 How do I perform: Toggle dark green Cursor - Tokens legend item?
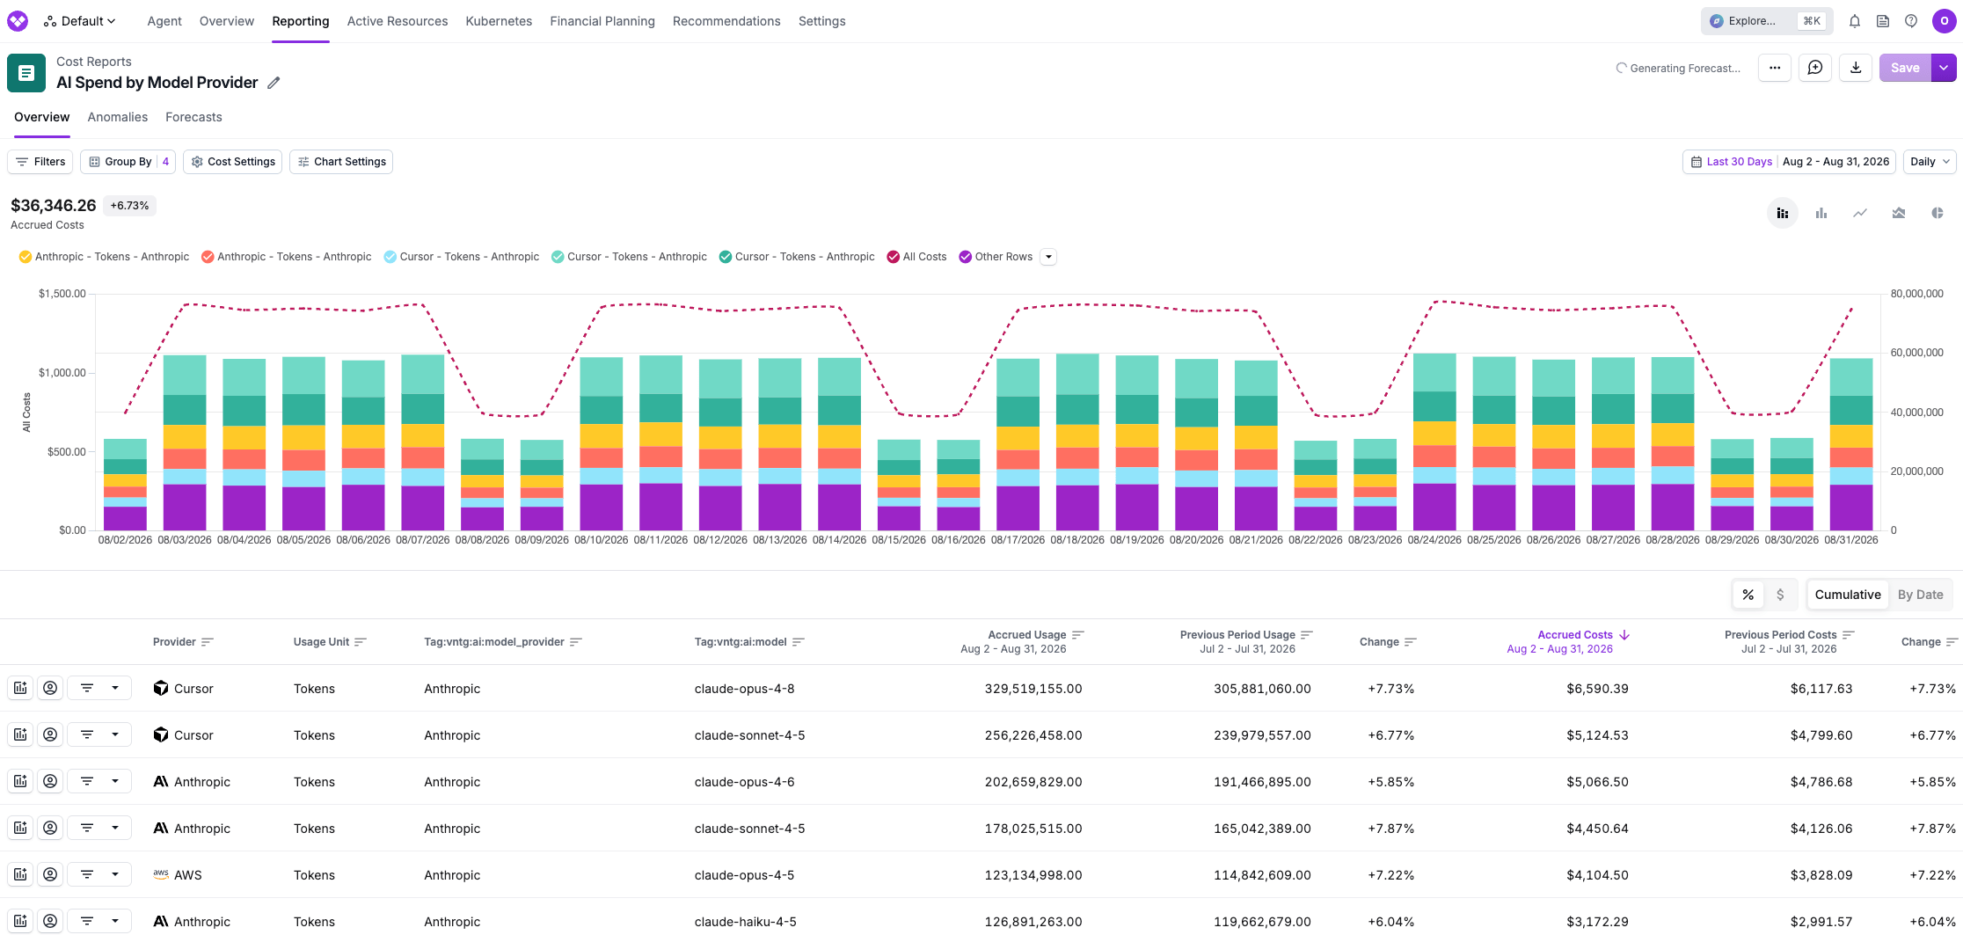(x=797, y=257)
